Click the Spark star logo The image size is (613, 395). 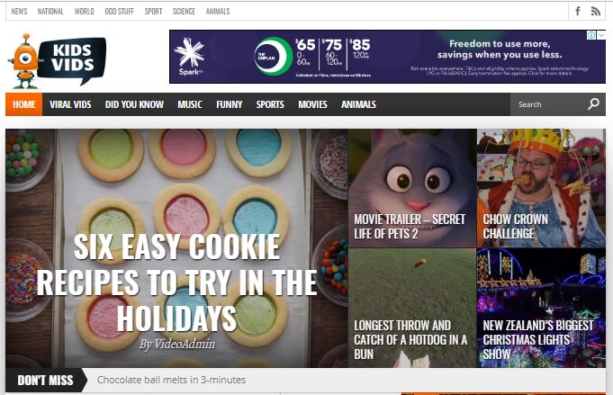coord(190,57)
